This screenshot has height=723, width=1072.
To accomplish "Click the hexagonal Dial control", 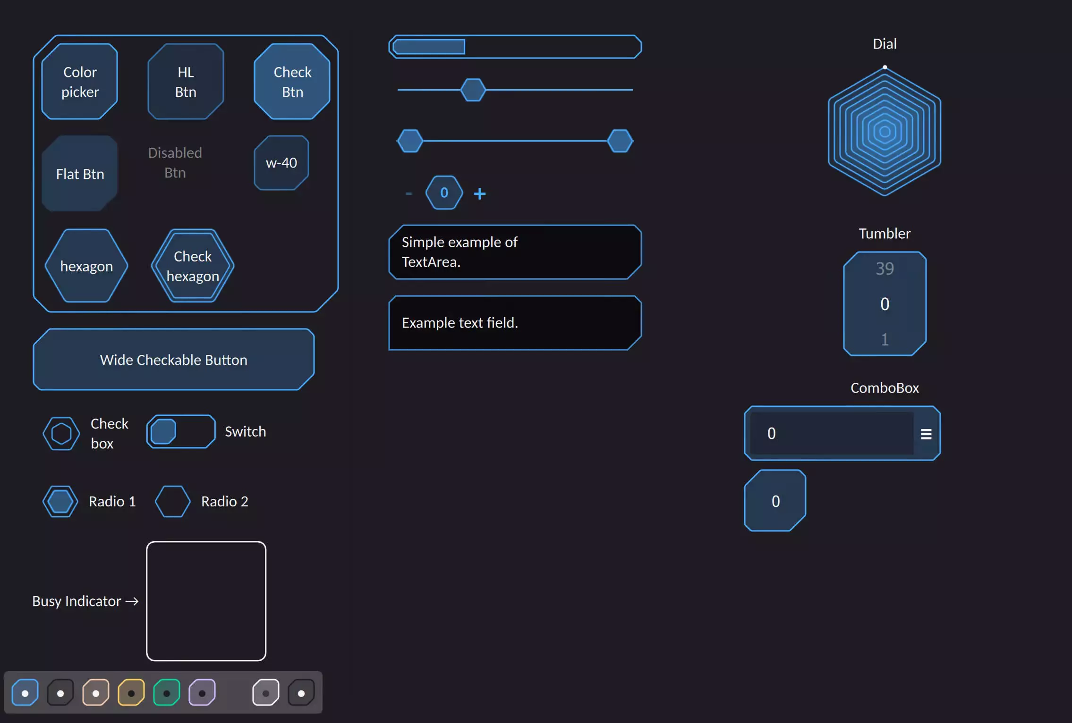I will (x=884, y=131).
